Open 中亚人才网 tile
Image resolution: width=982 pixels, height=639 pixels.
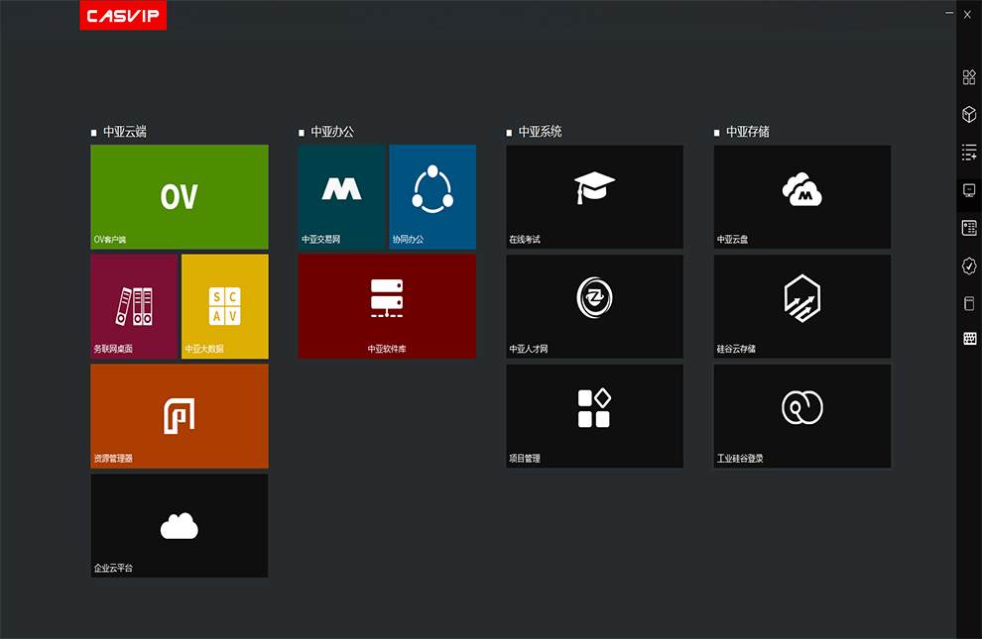[x=594, y=306]
